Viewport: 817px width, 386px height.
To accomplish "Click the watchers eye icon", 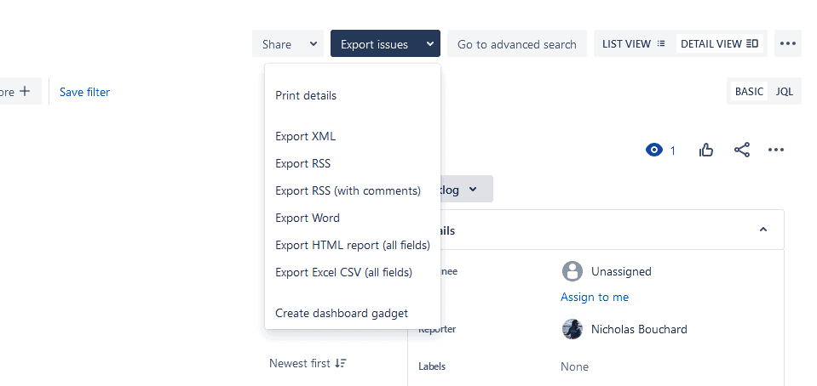I will [x=654, y=150].
